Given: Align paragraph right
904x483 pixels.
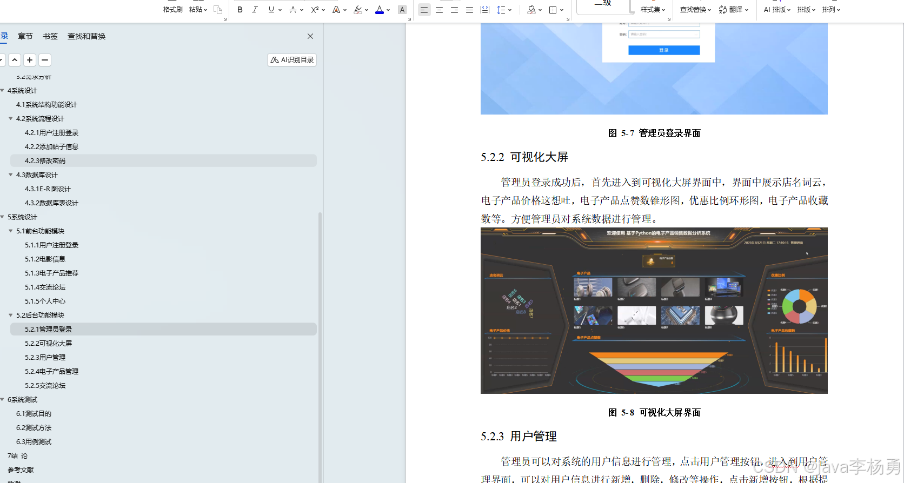Looking at the screenshot, I should tap(455, 10).
